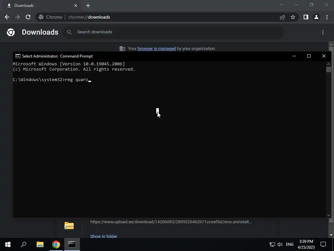Click Chrome's forward arrow
The width and height of the screenshot is (334, 251).
[18, 17]
